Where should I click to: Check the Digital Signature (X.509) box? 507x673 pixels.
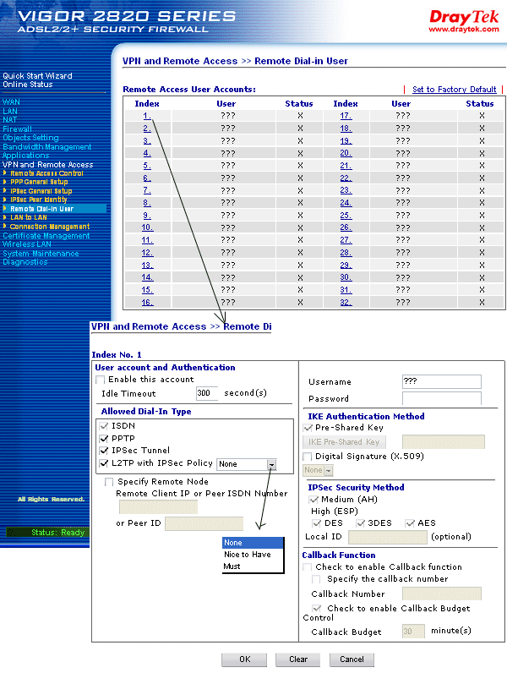tap(307, 457)
